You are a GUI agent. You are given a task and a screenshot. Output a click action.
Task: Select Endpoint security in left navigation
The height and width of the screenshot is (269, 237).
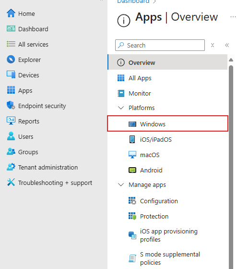pyautogui.click(x=42, y=106)
